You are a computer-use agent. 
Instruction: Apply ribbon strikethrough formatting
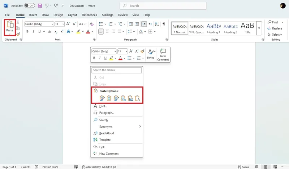tap(49, 32)
